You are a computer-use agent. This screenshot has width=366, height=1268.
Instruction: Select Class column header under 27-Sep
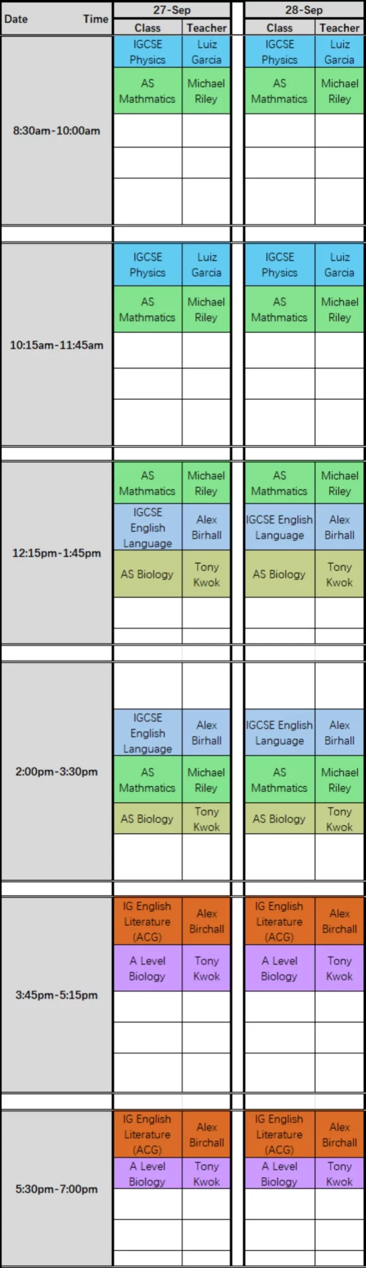(x=147, y=28)
